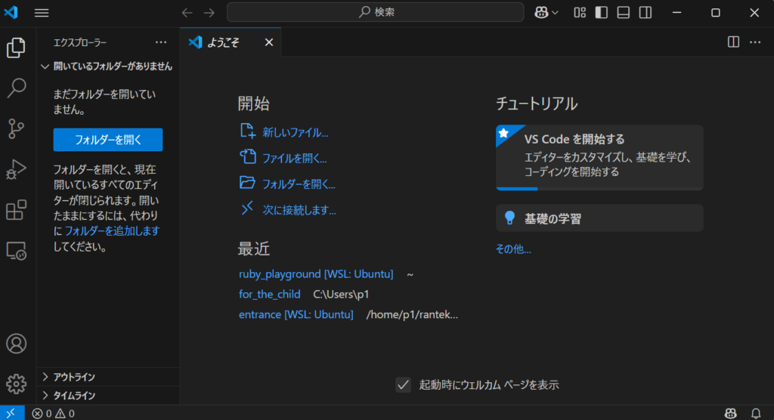Toggle 起動時にウェルカム ページを表示 checkbox
Screen dimensions: 774x420
[x=404, y=384]
